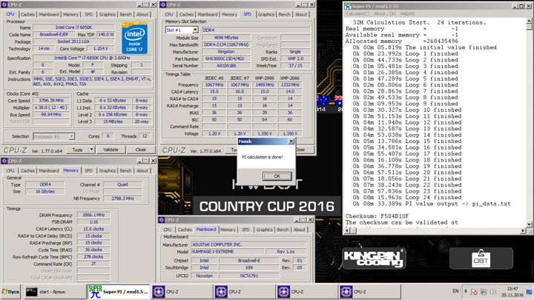Select Bench tab in the Mainboard window
This screenshot has width=534, height=300.
(283, 230)
